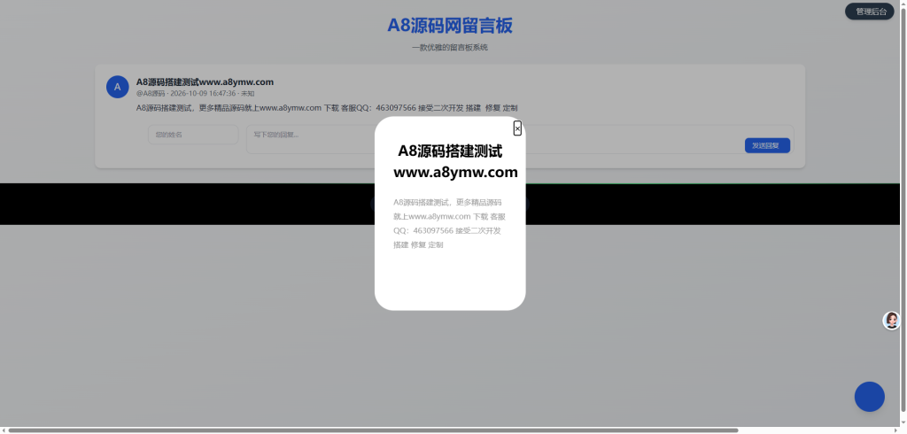Click the horizontal scrollbar at the bottom
Viewport: 907px width, 434px height.
pyautogui.click(x=373, y=430)
